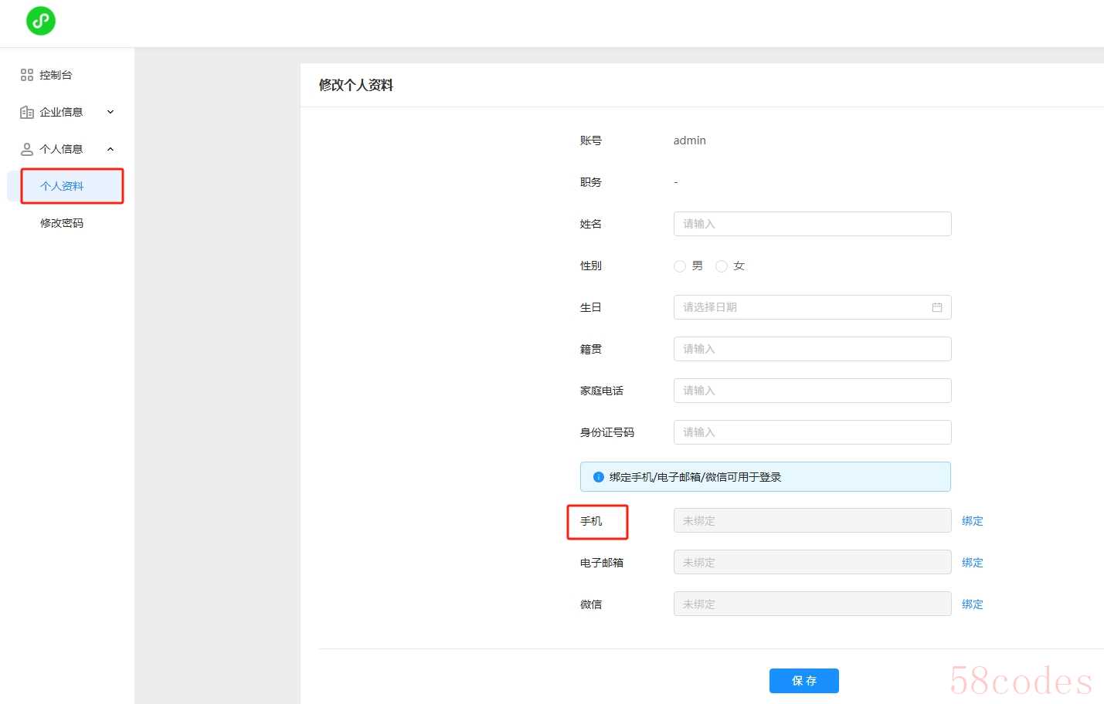Open the 个人资料 menu item
This screenshot has height=704, width=1104.
(x=62, y=186)
